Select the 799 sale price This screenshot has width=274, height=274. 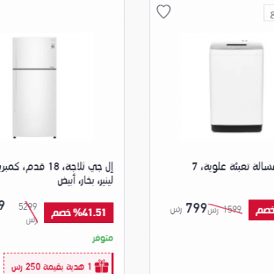[x=196, y=209]
